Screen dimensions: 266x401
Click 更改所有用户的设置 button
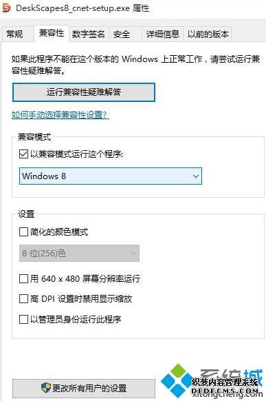pyautogui.click(x=84, y=388)
